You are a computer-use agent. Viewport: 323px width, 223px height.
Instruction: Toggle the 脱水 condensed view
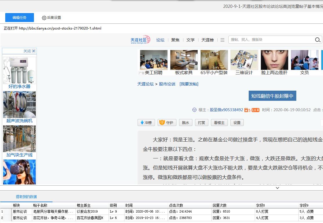(x=185, y=123)
